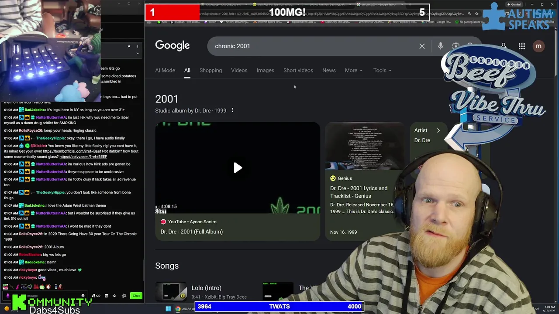Screen dimensions: 559x314
Task: Click the chat panel three-dot menu
Action: click(x=138, y=46)
